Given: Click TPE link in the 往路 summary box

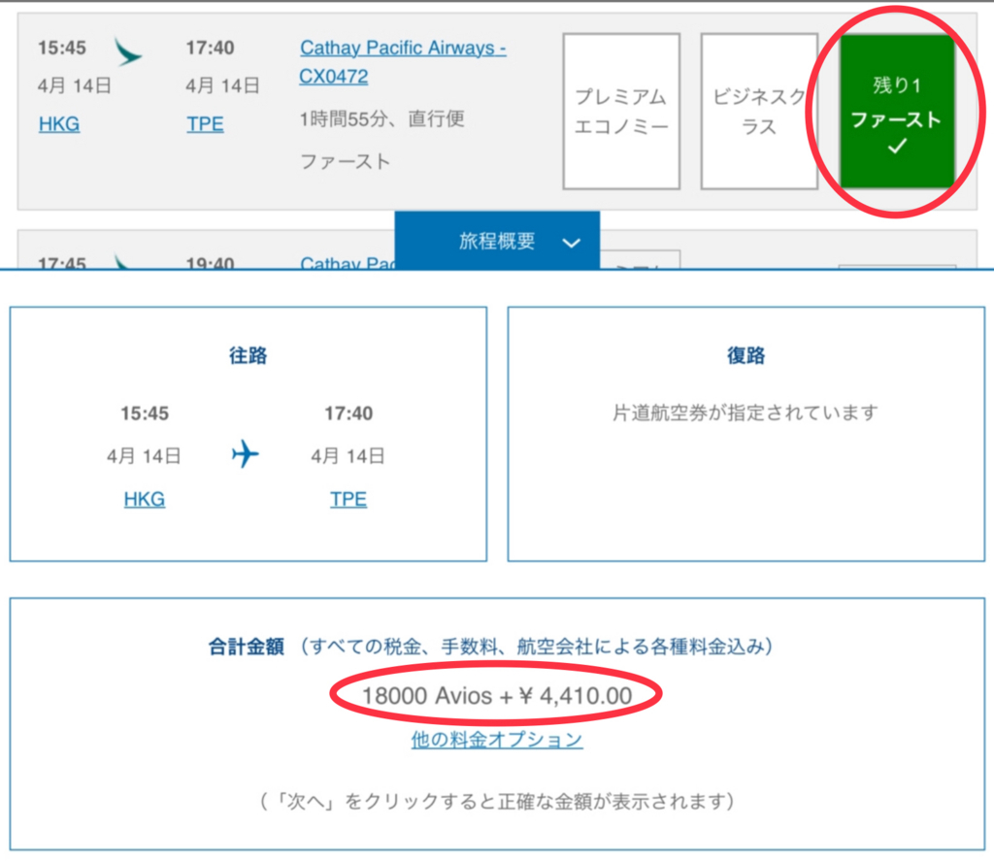Looking at the screenshot, I should [x=348, y=499].
